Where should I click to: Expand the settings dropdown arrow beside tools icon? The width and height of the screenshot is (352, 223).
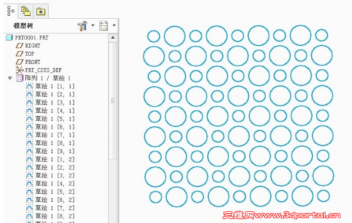pyautogui.click(x=93, y=25)
